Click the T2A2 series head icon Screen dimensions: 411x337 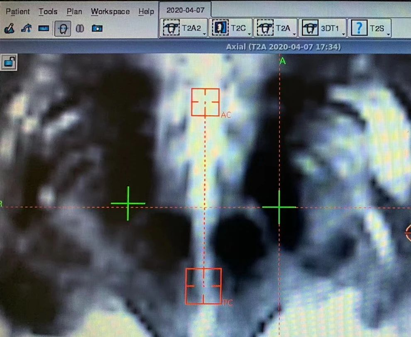tap(171, 27)
